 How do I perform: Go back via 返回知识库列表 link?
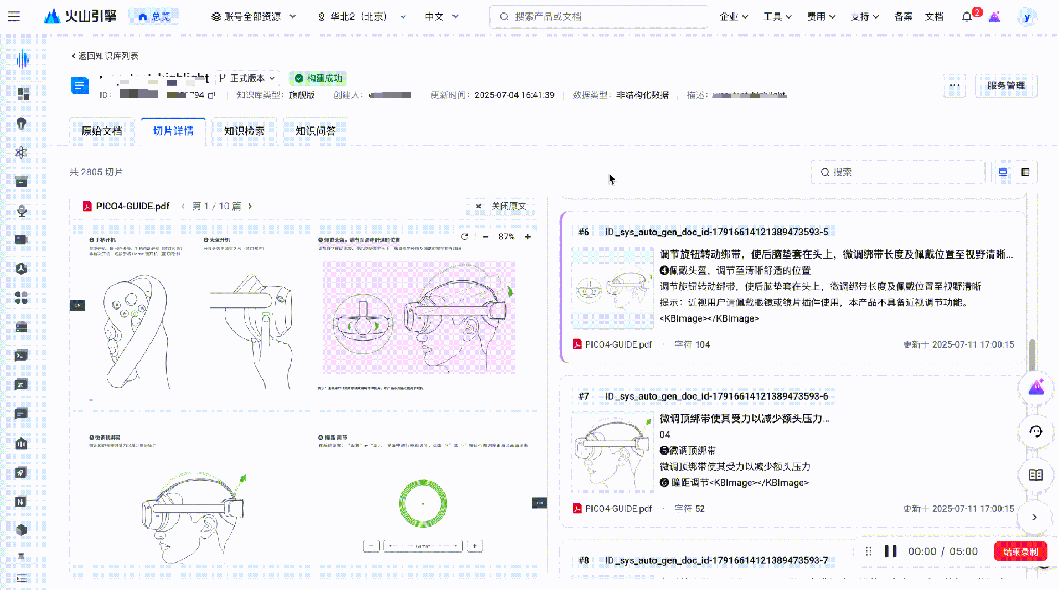(105, 56)
